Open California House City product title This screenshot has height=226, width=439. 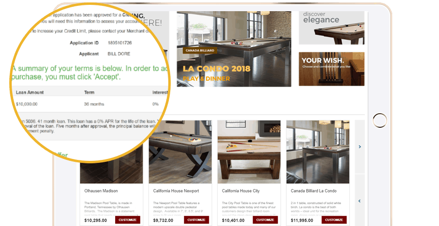(x=241, y=191)
